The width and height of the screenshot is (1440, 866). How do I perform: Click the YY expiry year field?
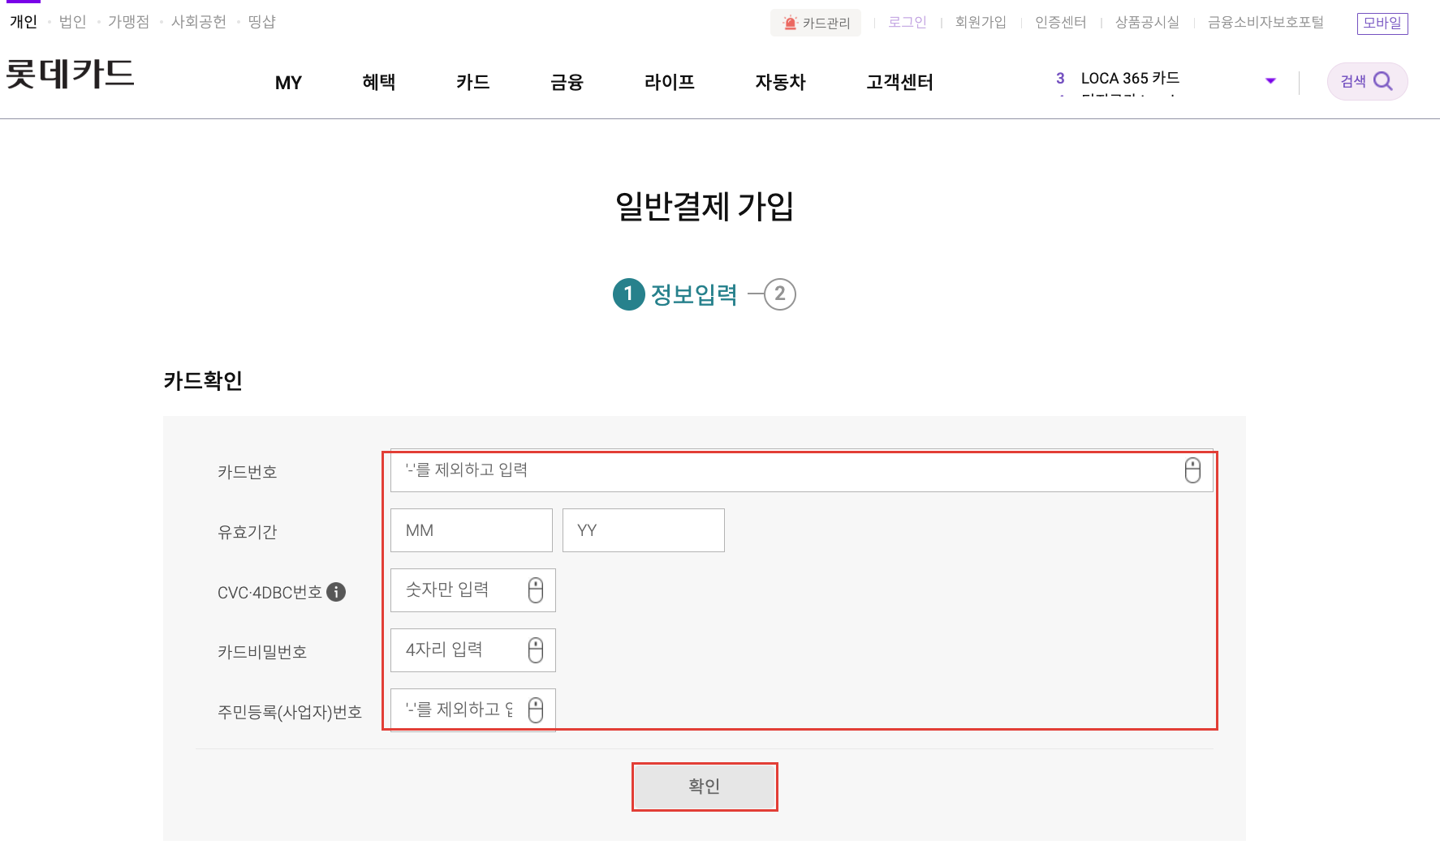pyautogui.click(x=644, y=530)
